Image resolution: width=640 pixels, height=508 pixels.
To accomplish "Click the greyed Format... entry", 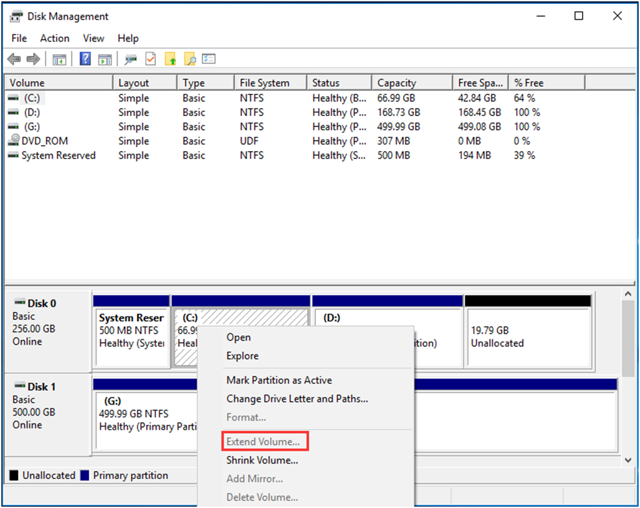I will (x=306, y=418).
